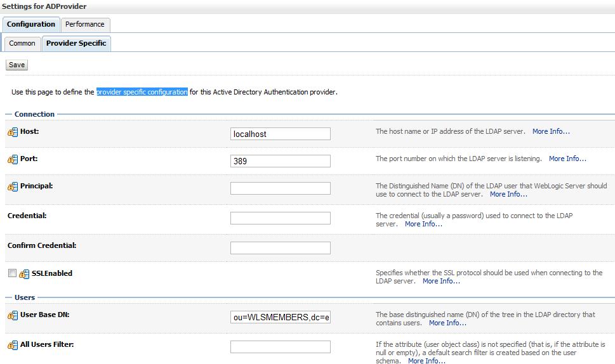Open More Info link for SSLEnabled
Screen dimensions: 615x364
pyautogui.click(x=441, y=281)
